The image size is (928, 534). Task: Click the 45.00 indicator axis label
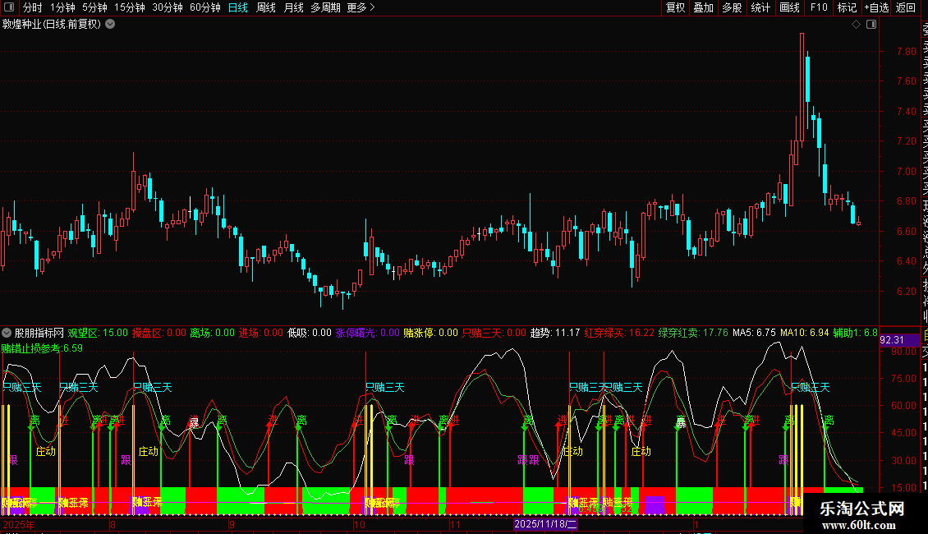coord(903,433)
